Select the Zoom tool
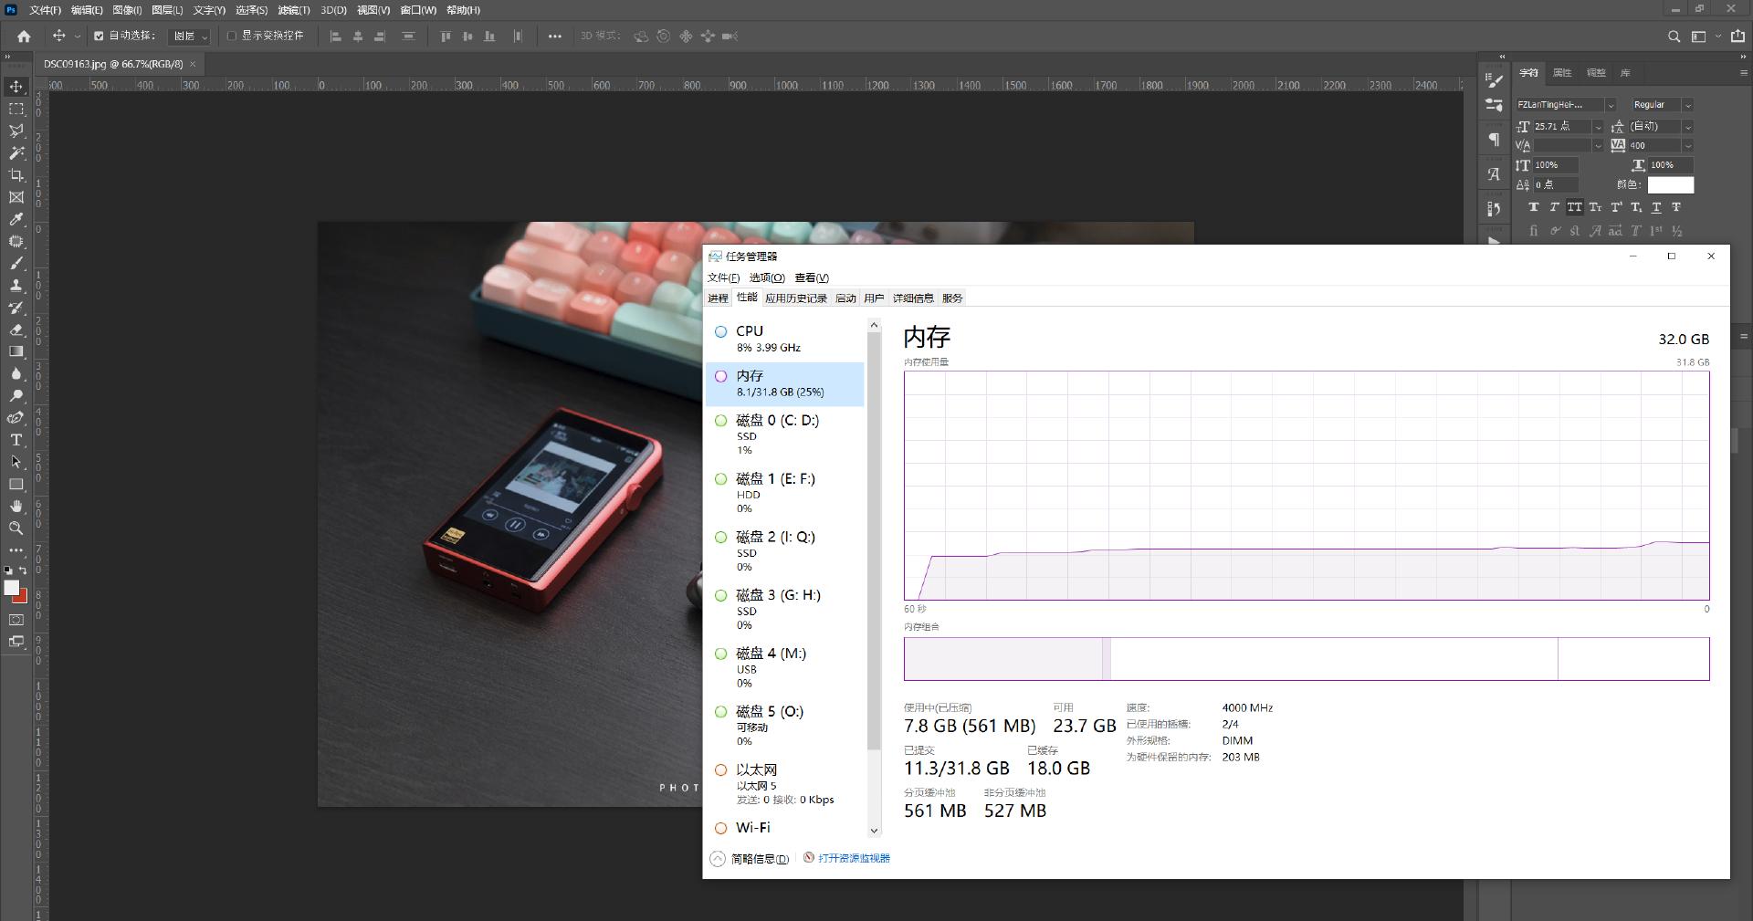1753x921 pixels. click(x=16, y=529)
